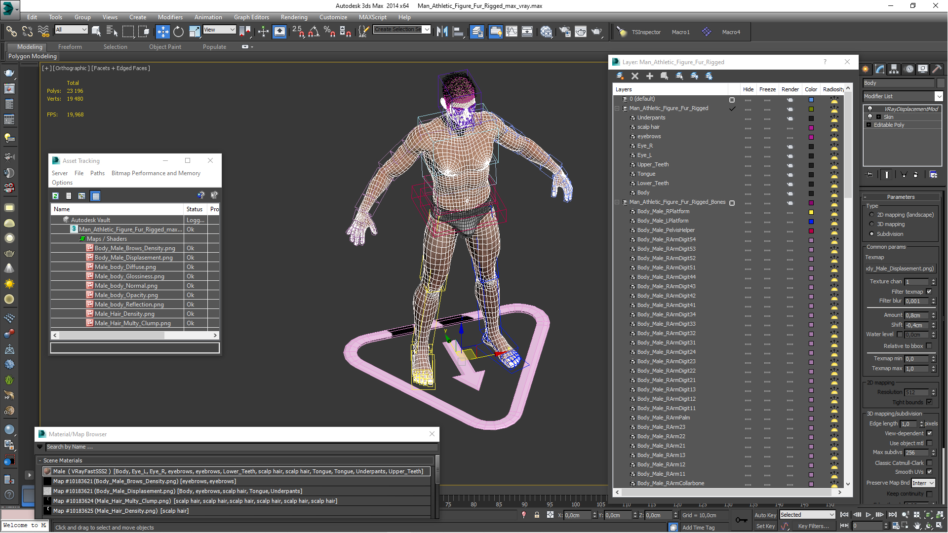Open Select by Name dialog
Image resolution: width=948 pixels, height=533 pixels.
coord(112,32)
